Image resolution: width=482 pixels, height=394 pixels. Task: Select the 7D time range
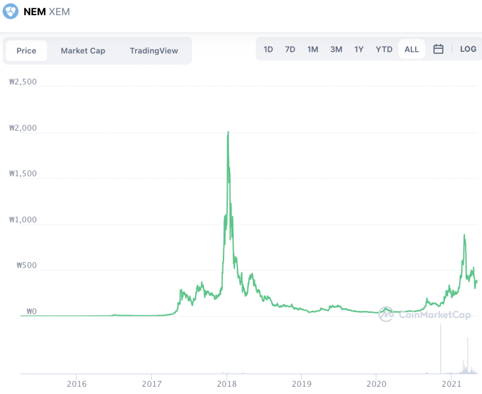tap(290, 49)
